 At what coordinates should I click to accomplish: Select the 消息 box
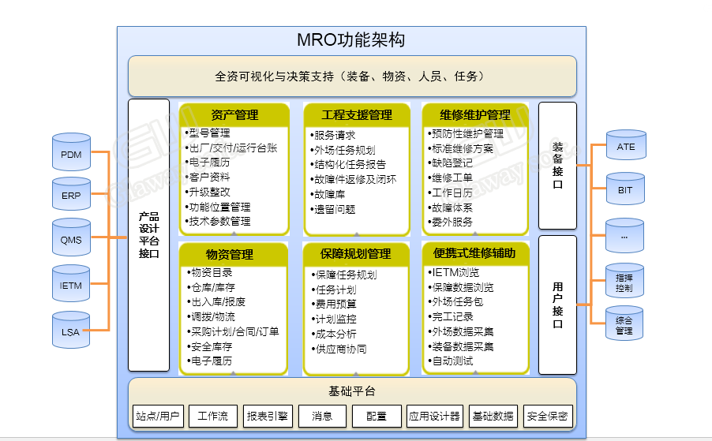[322, 416]
